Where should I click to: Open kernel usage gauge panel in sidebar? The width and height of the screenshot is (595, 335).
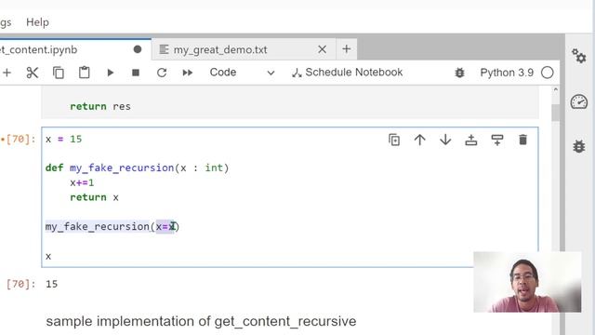579,101
